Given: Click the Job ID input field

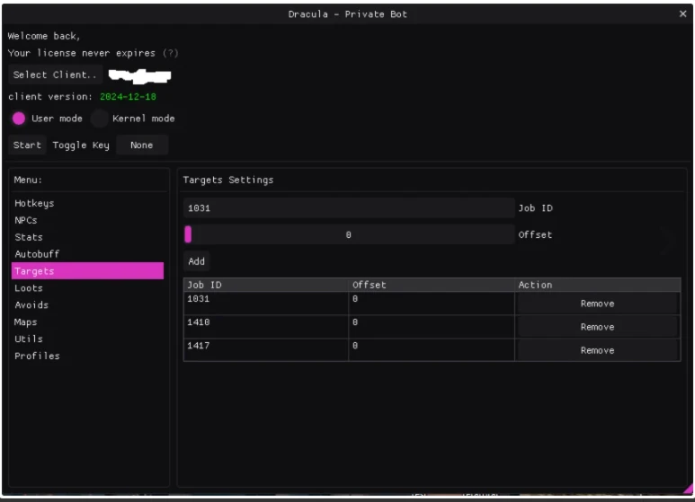Looking at the screenshot, I should pyautogui.click(x=349, y=208).
